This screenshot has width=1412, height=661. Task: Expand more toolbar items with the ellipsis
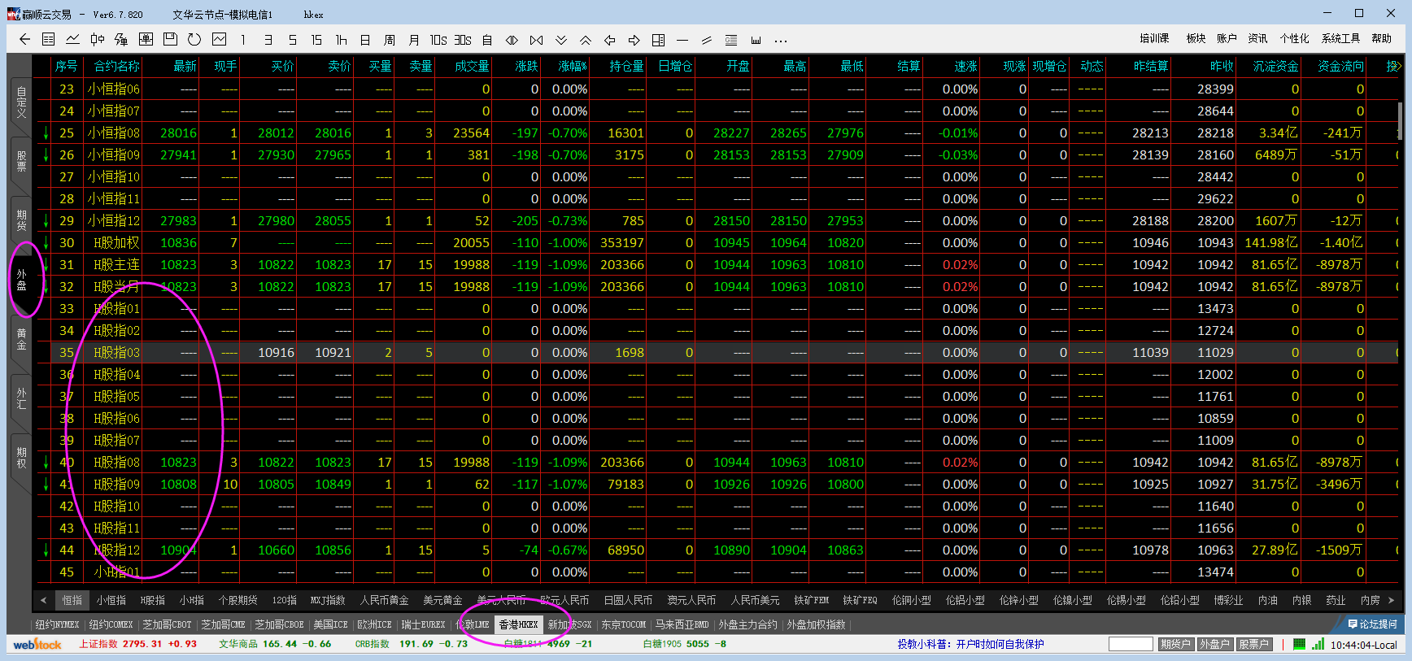780,39
